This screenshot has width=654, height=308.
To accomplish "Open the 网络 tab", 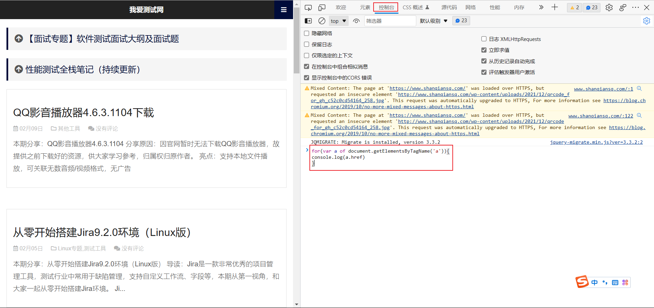I will [x=470, y=7].
